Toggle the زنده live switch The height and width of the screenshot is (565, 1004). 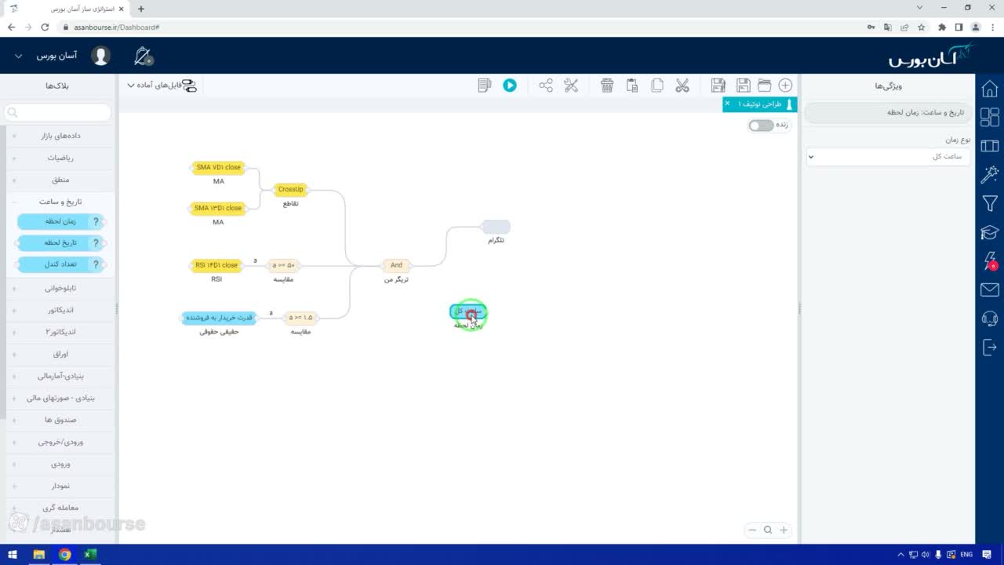tap(761, 126)
